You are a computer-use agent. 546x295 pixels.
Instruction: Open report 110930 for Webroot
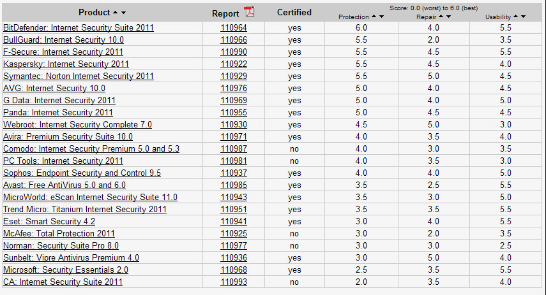point(234,125)
